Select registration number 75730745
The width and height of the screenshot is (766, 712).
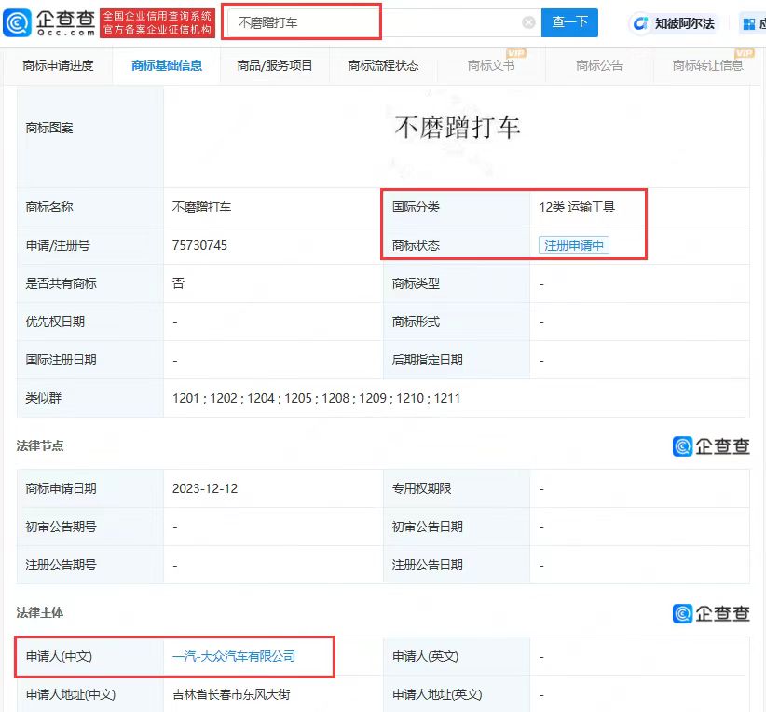(x=199, y=245)
